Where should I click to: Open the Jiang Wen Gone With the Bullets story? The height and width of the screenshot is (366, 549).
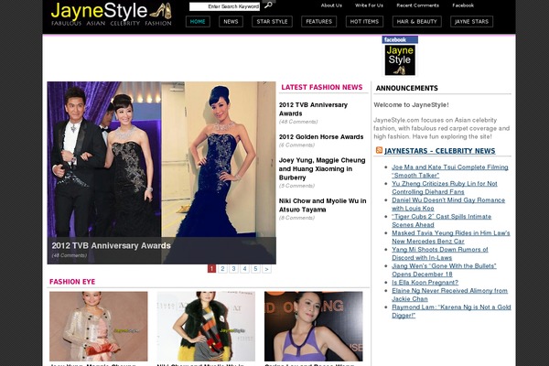(x=444, y=270)
